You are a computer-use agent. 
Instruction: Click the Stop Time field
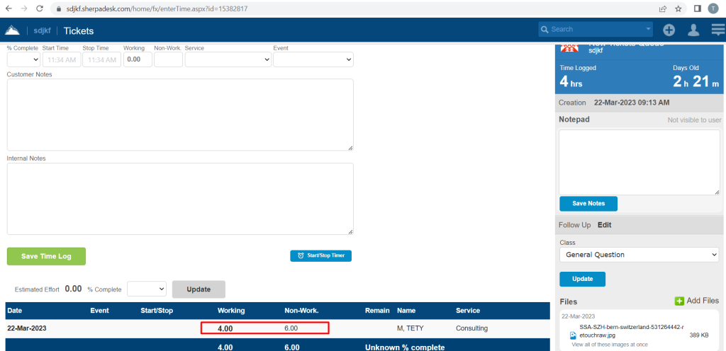102,59
